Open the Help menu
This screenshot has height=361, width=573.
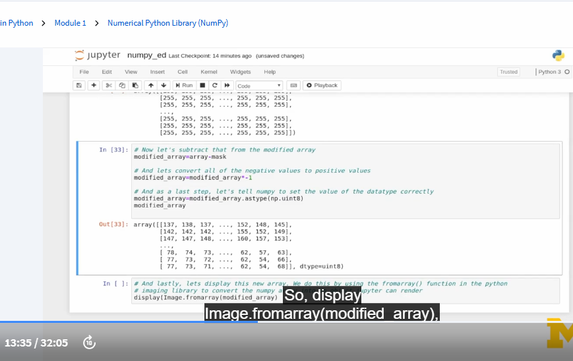pos(270,72)
